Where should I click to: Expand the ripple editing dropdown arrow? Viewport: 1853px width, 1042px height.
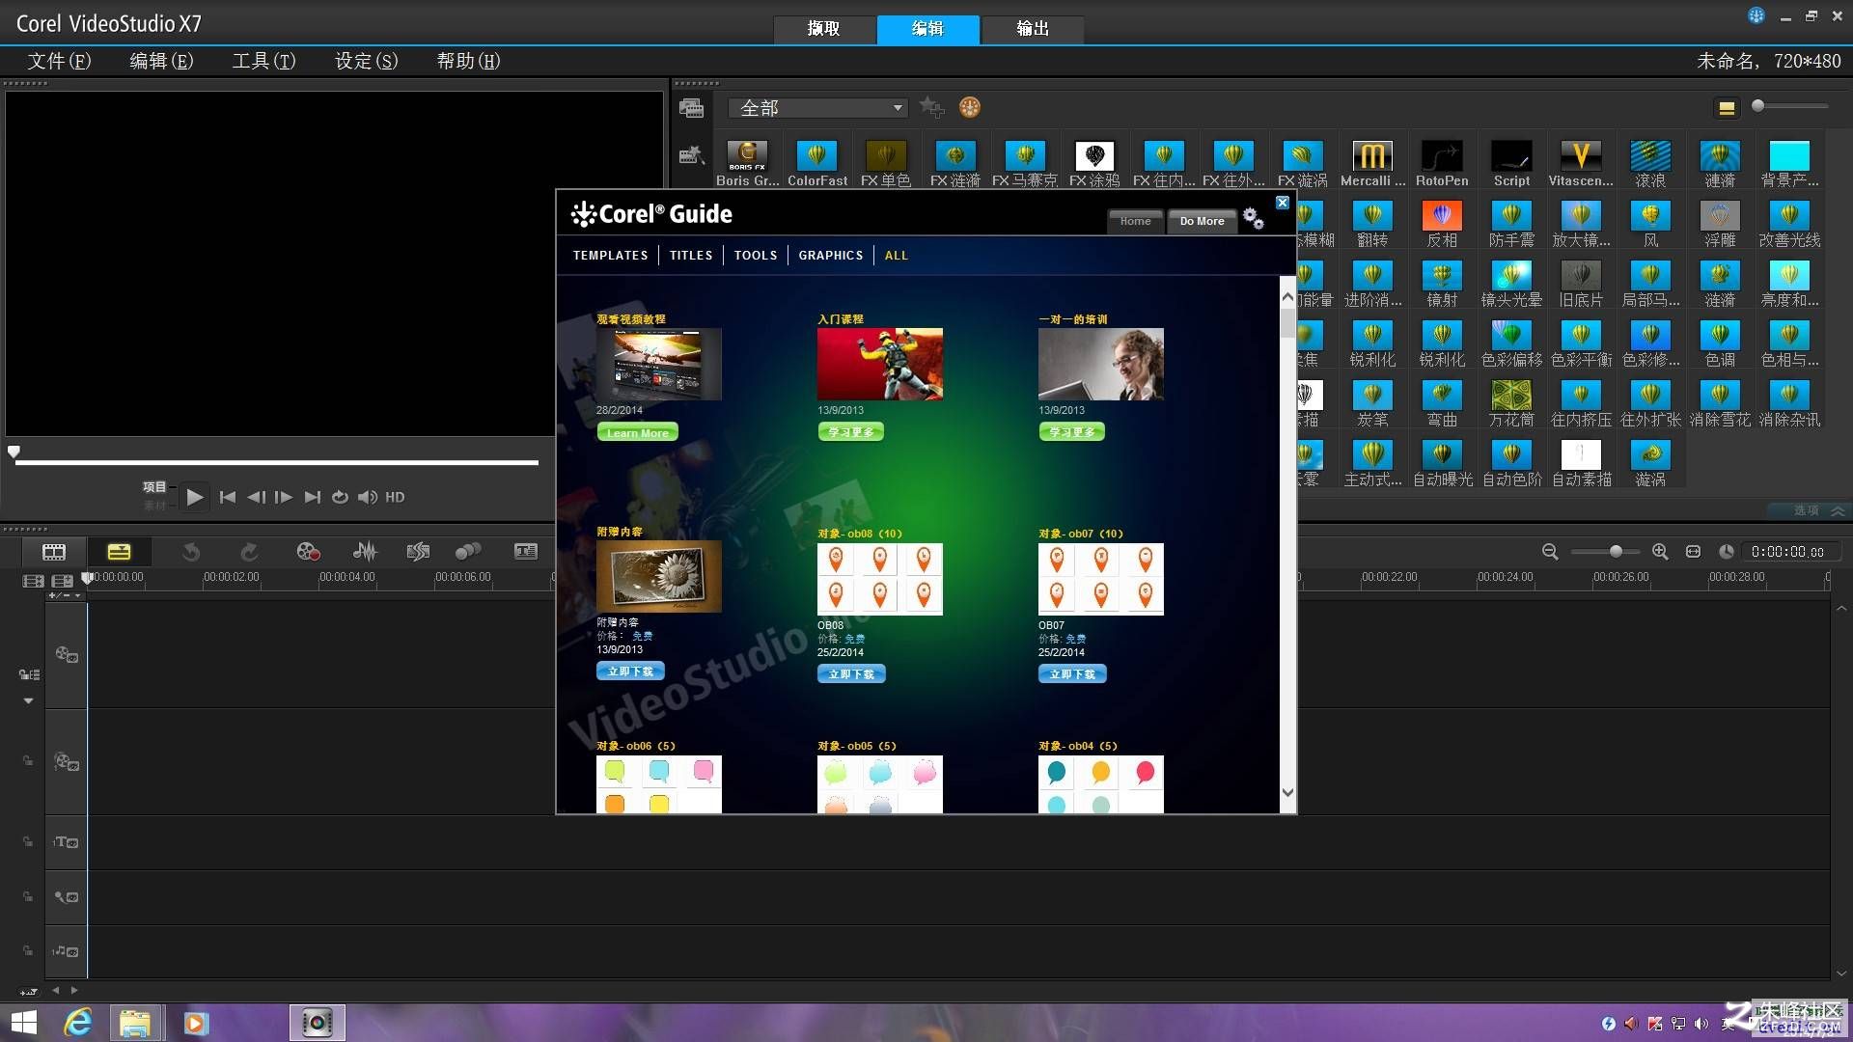point(28,700)
